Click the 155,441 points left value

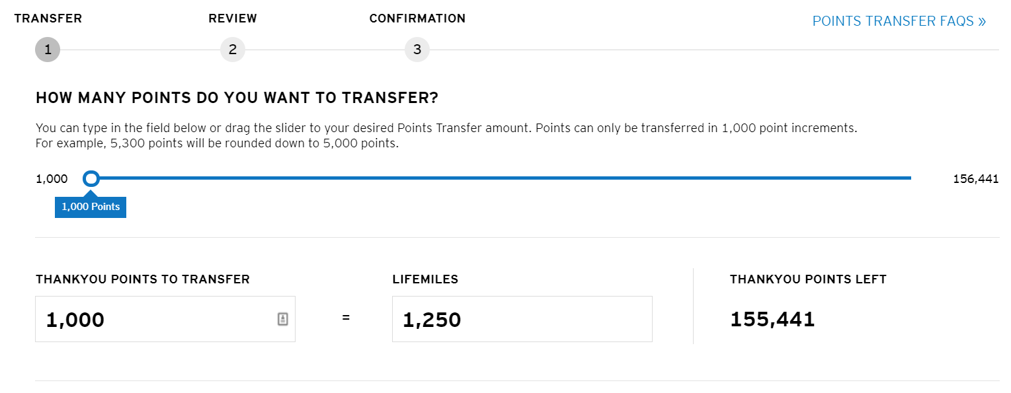click(x=772, y=320)
